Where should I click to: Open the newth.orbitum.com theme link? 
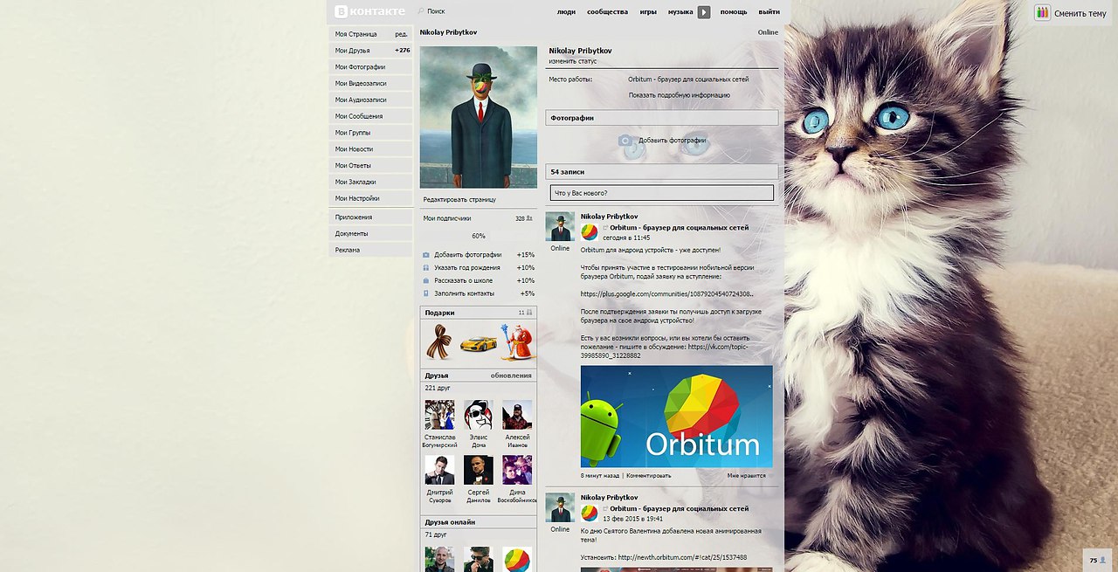tap(682, 557)
